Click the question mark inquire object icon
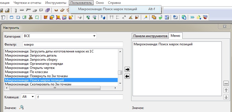This screenshot has width=232, height=112. click(103, 17)
